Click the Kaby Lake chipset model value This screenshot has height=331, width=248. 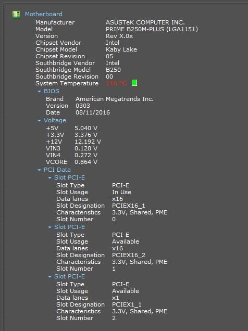click(121, 49)
